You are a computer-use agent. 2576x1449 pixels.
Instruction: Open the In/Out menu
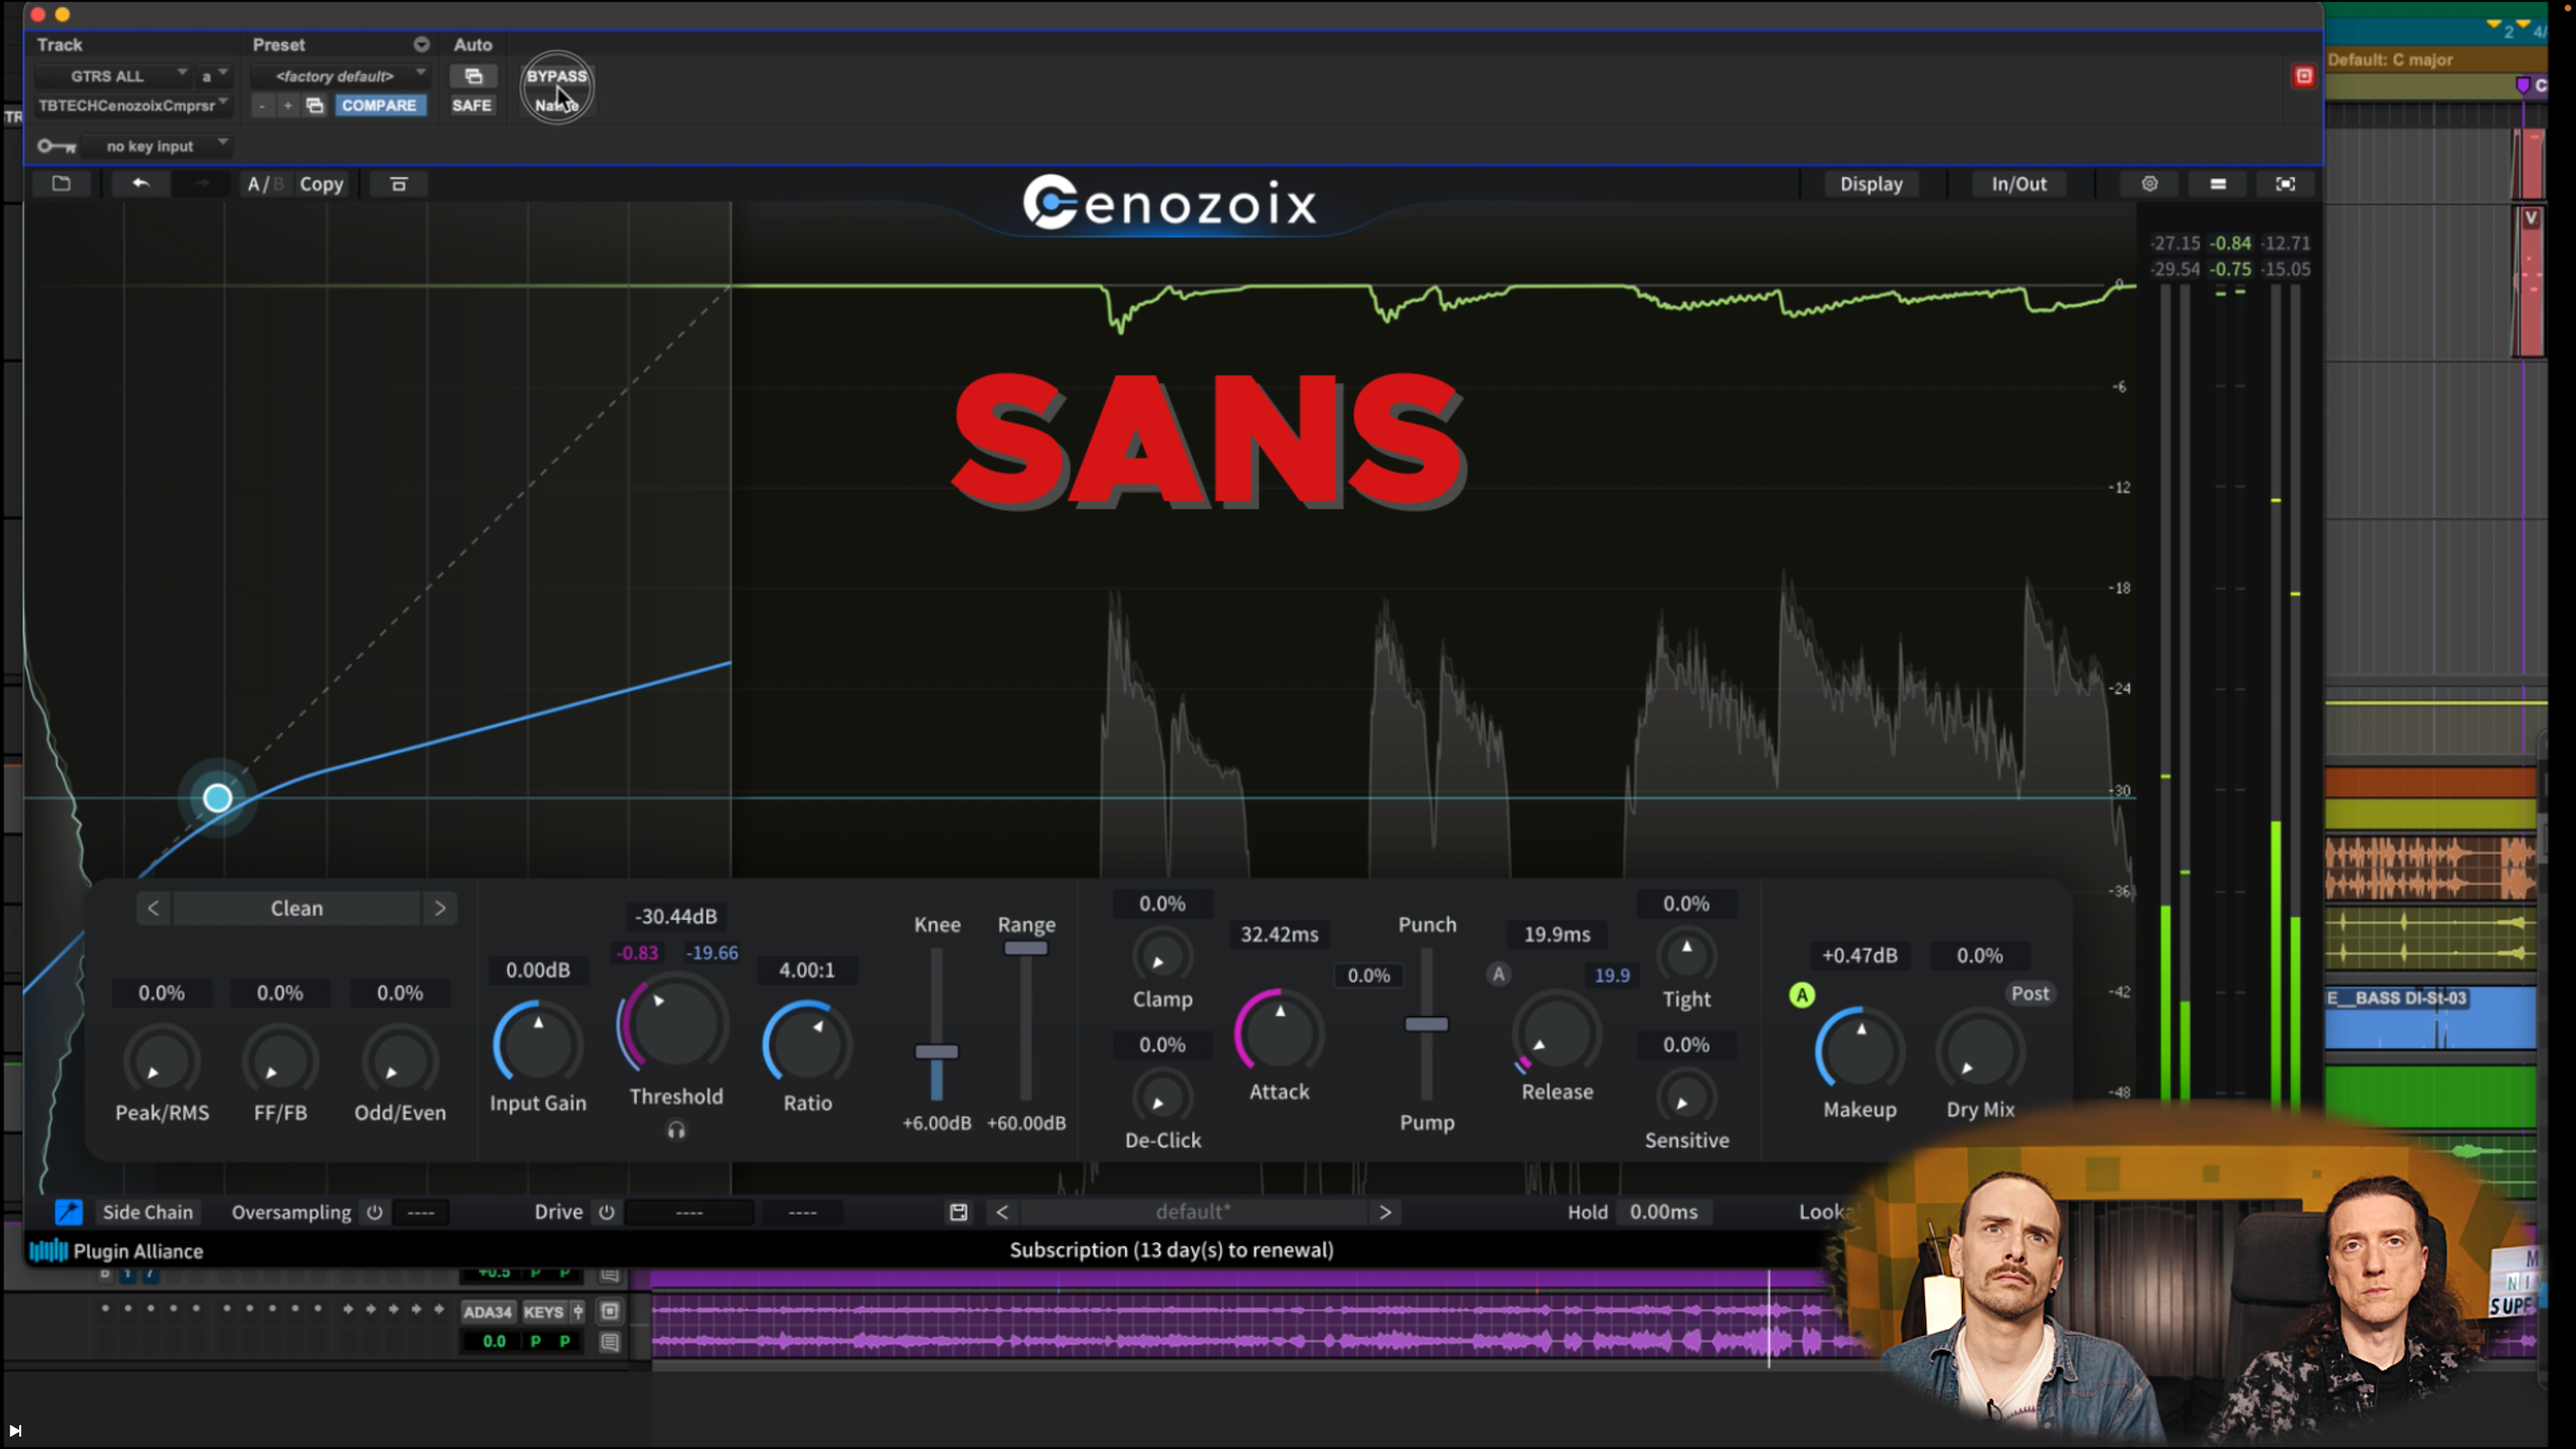pyautogui.click(x=2018, y=184)
